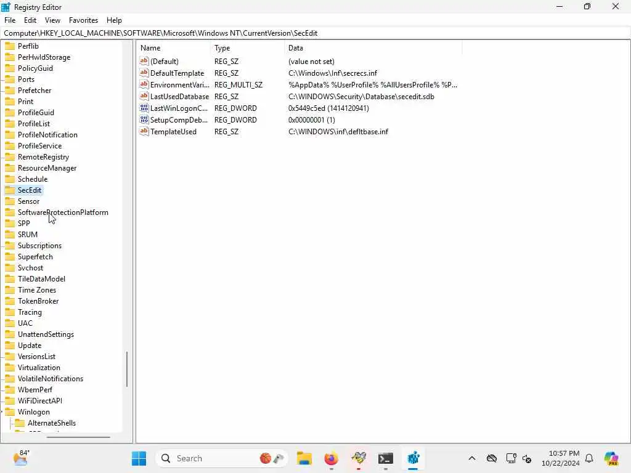Select the Tracing key
Screen dimensions: 631x473
click(30, 312)
